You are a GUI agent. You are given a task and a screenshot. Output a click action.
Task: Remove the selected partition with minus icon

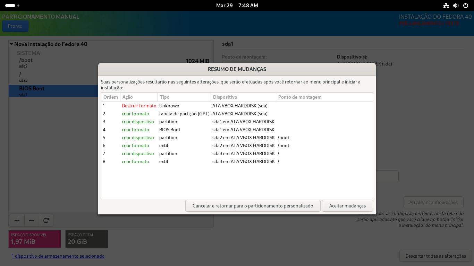[32, 220]
